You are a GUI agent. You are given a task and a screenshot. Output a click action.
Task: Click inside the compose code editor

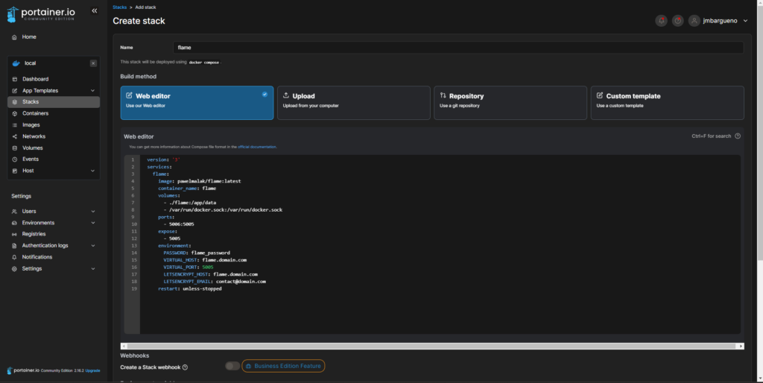[x=440, y=244]
